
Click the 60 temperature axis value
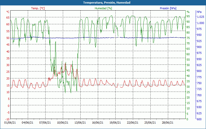click(x=8, y=24)
